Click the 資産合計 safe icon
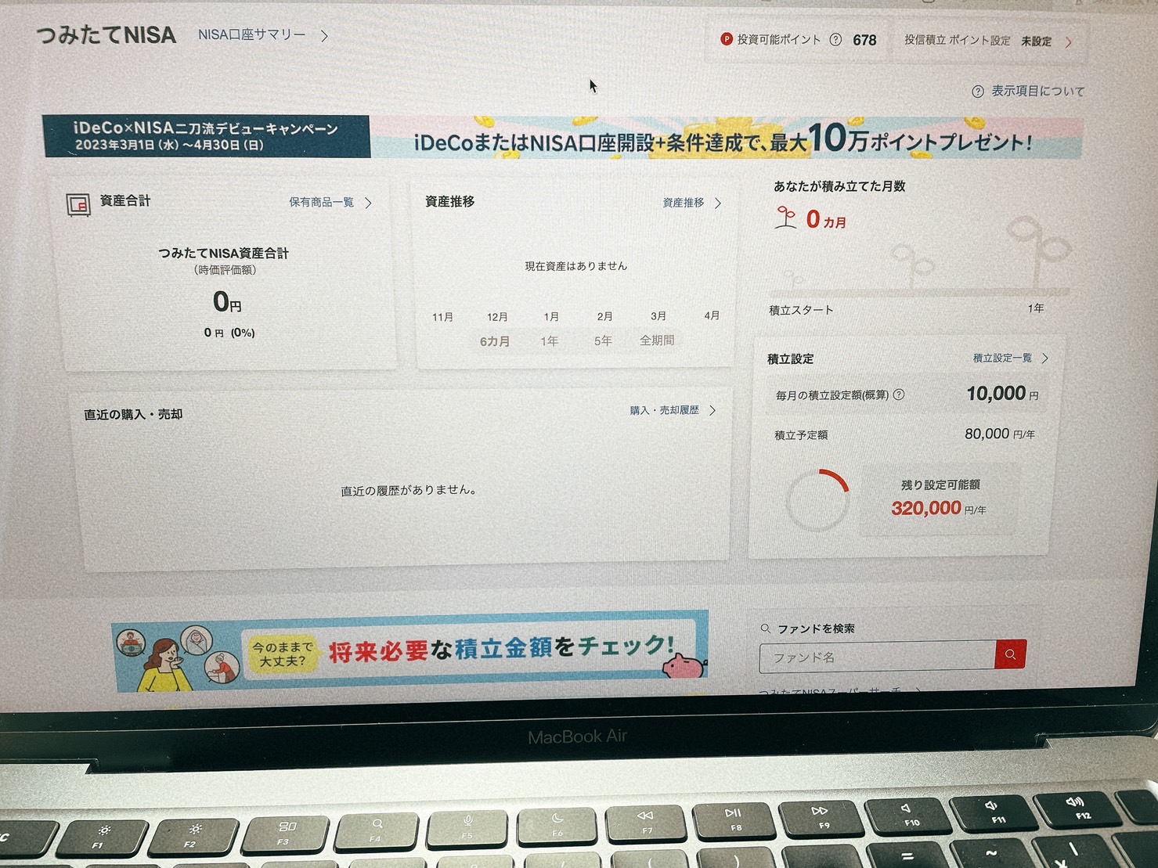Image resolution: width=1158 pixels, height=868 pixels. pos(78,204)
